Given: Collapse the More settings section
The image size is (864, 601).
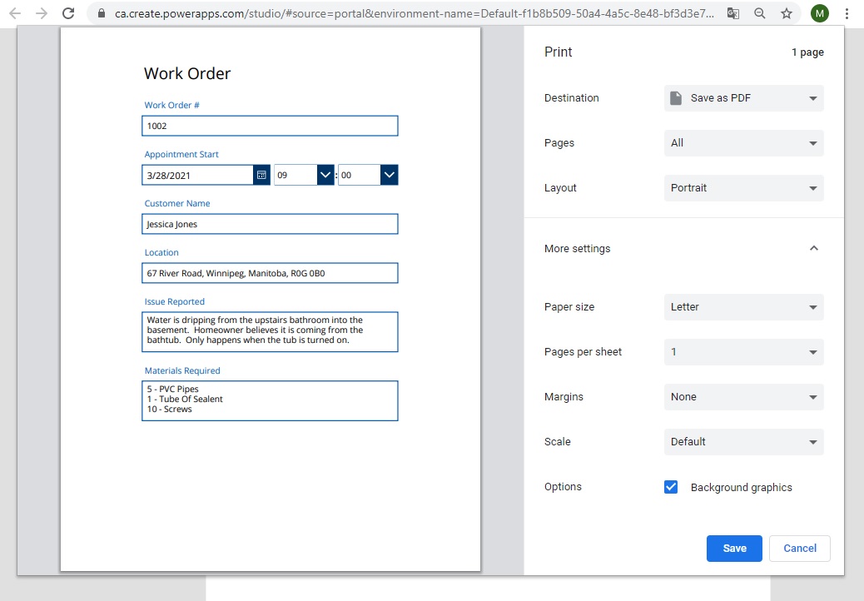Looking at the screenshot, I should (x=813, y=248).
